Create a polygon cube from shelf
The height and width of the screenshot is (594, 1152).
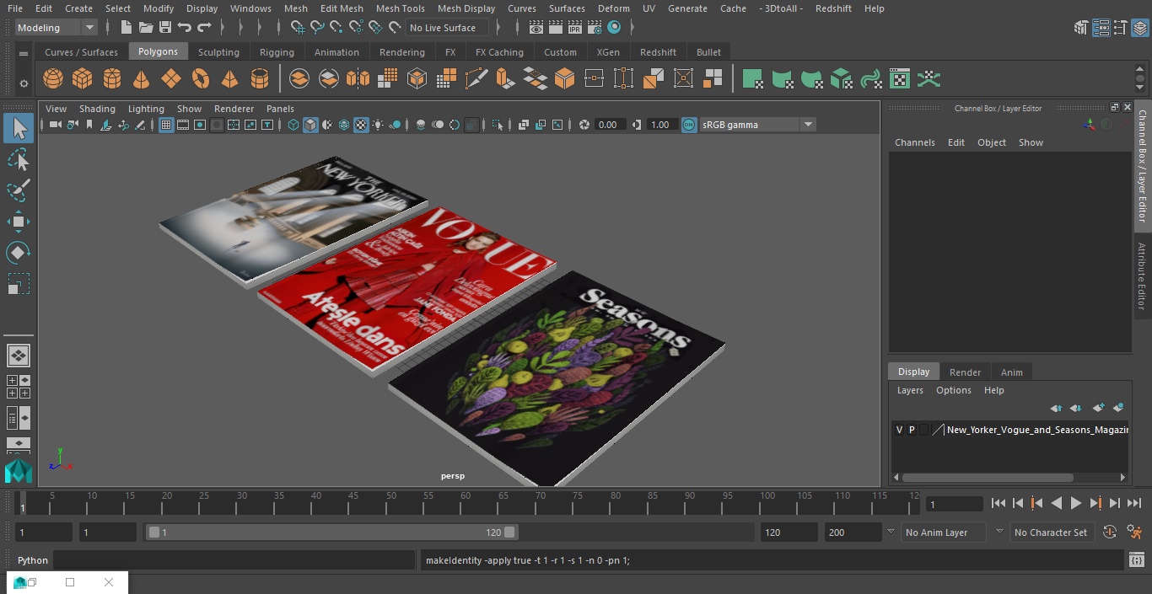coord(82,79)
